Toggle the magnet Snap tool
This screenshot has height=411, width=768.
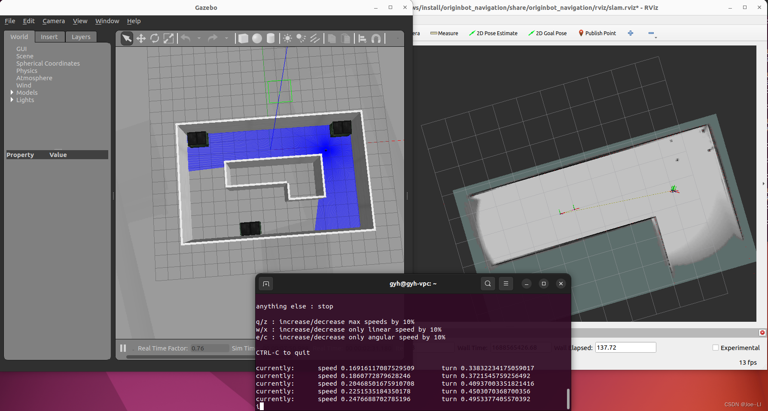point(376,39)
